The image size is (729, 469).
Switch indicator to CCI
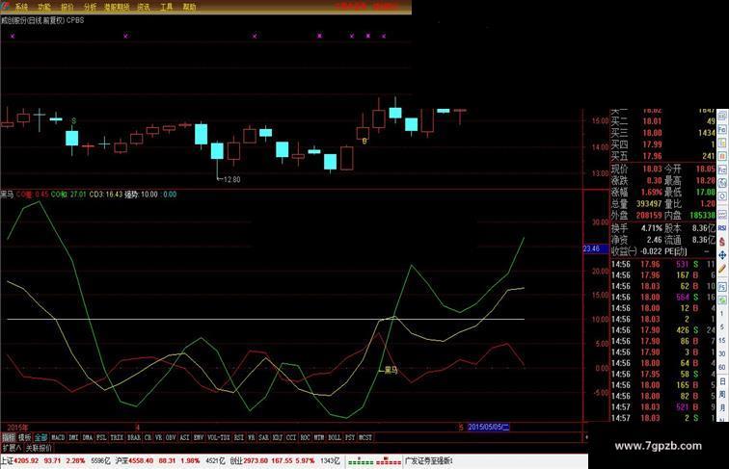(x=290, y=437)
